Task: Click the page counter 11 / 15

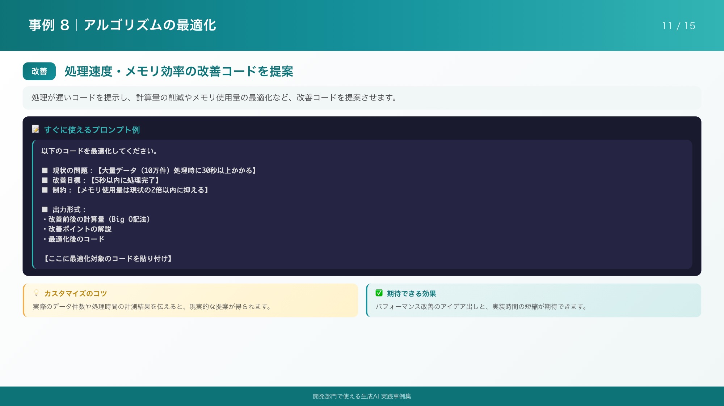Action: pos(678,26)
